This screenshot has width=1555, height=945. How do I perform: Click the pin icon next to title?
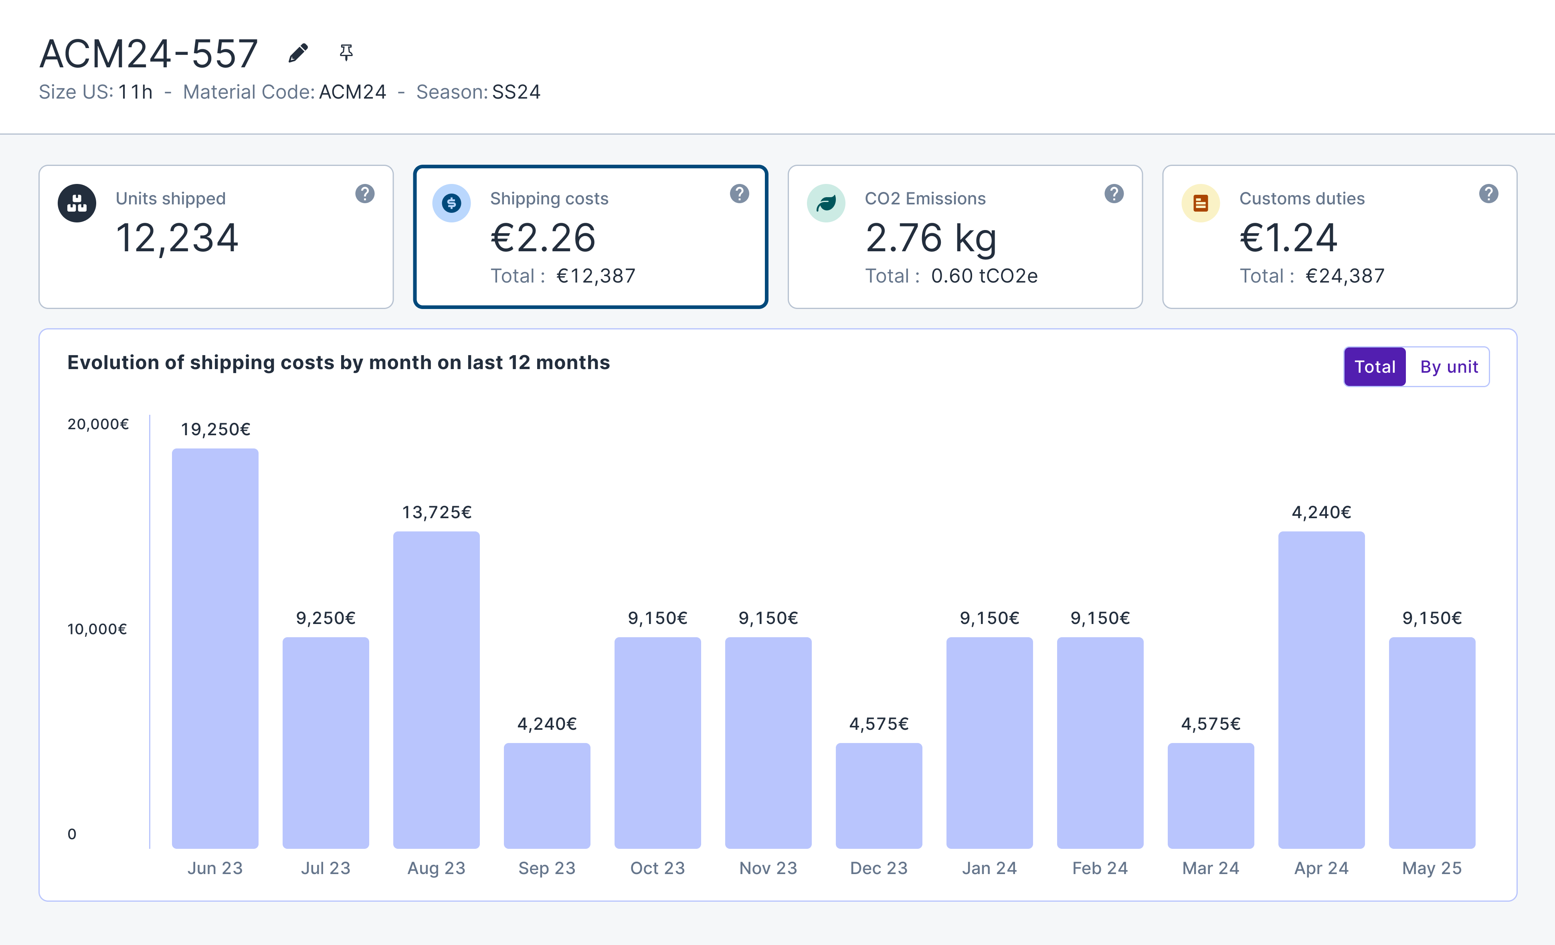point(346,52)
